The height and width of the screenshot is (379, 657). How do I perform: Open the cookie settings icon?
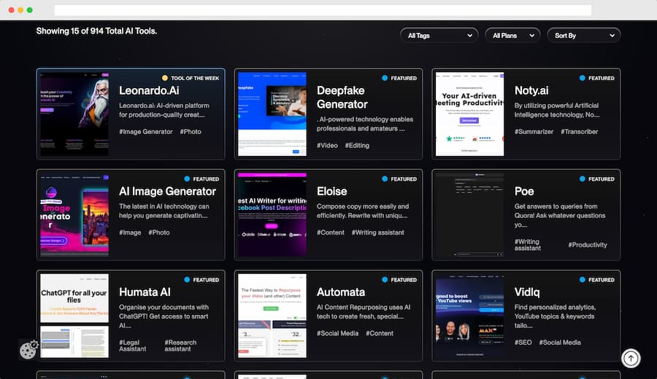pos(28,350)
